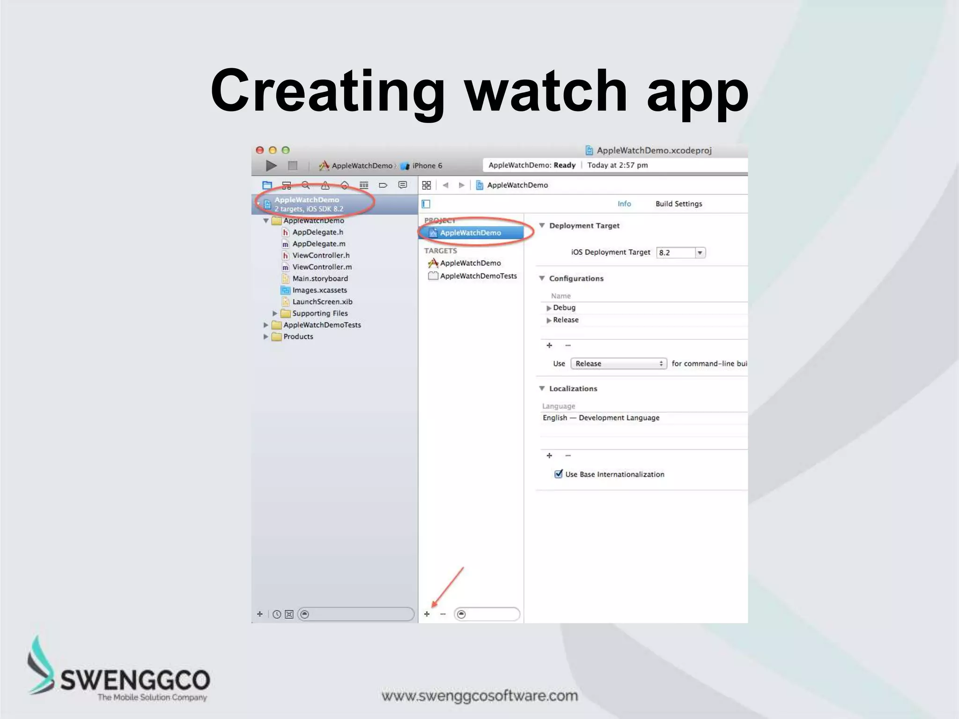Add a configuration with plus button
This screenshot has width=959, height=719.
[549, 345]
